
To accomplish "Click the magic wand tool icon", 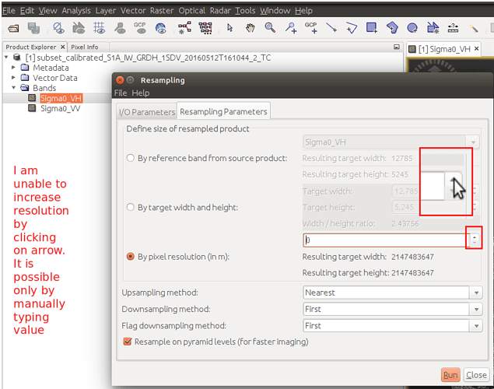I will [474, 28].
